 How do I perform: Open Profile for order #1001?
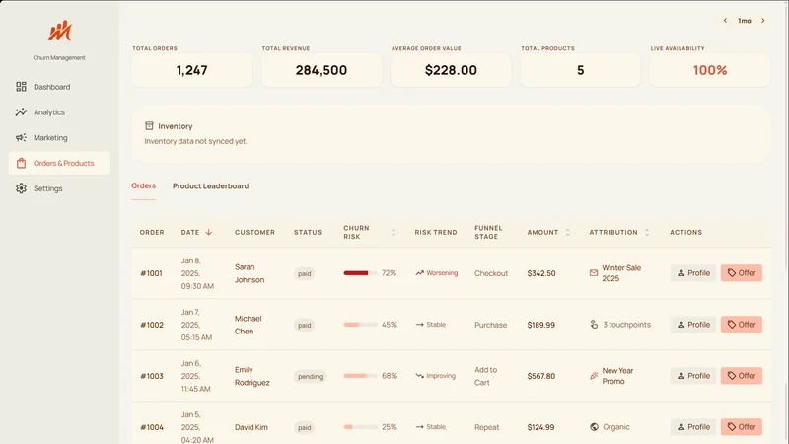693,273
